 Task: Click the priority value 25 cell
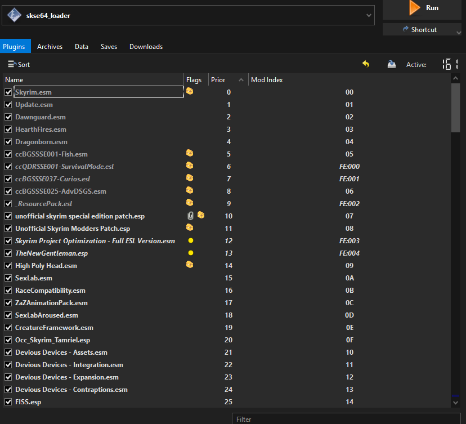click(228, 402)
